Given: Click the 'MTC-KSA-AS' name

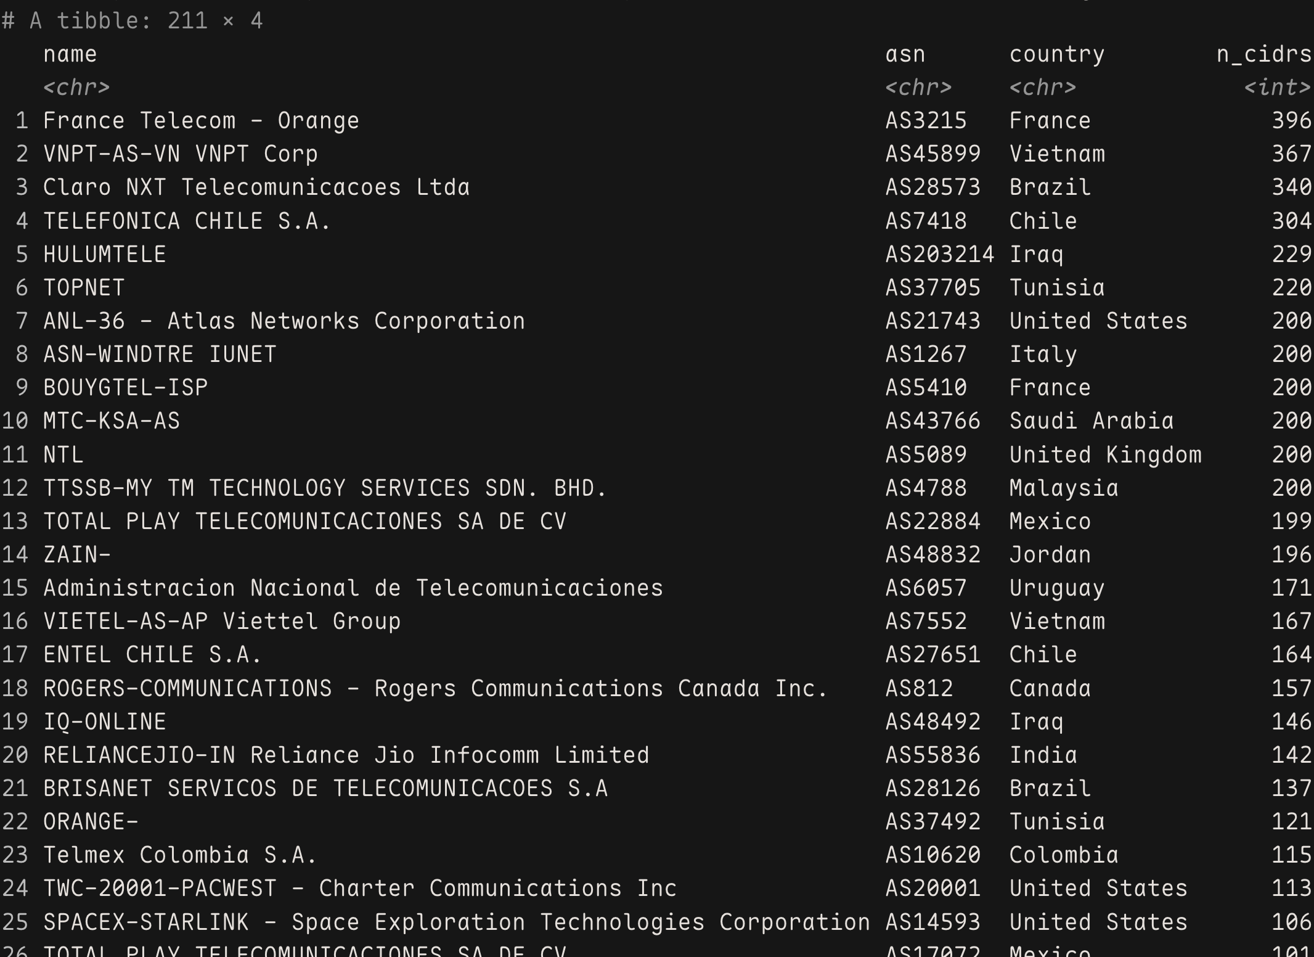Looking at the screenshot, I should coord(112,421).
